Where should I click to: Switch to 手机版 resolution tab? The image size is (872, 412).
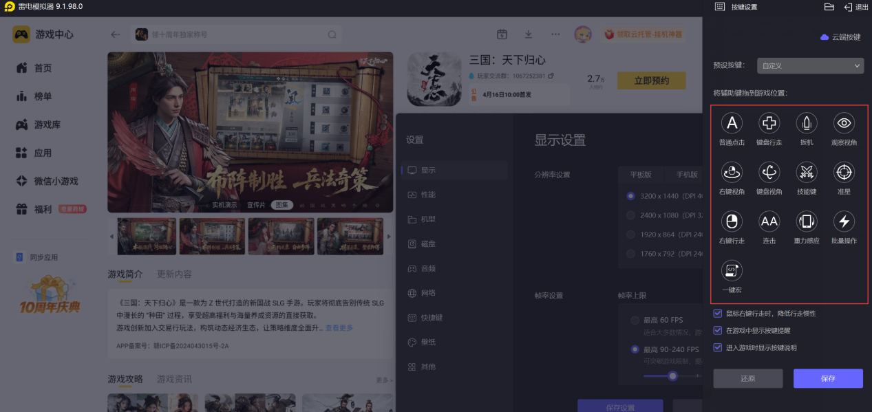(x=685, y=175)
